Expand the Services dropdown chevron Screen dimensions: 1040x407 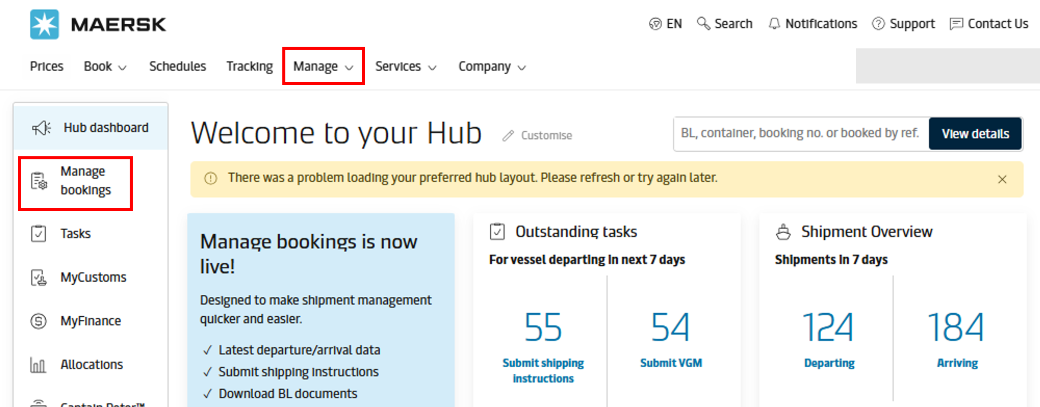(x=432, y=68)
